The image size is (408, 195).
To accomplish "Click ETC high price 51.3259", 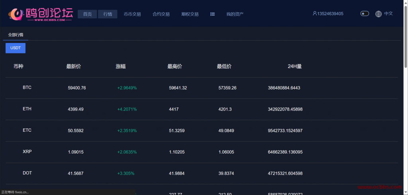I will click(177, 131).
